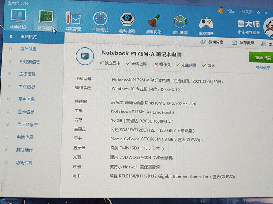Image resolution: width=273 pixels, height=204 pixels.
Task: Click the 英特尔 Haswell 高保真音频 value
Action: click(x=135, y=167)
